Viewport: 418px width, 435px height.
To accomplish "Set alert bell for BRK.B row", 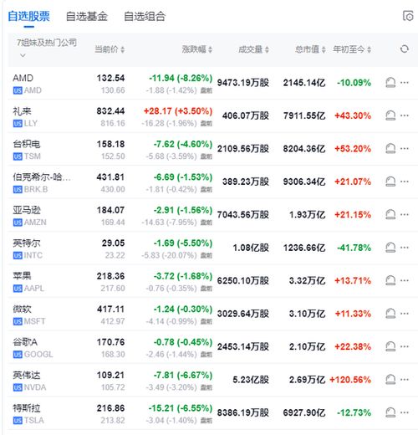I will 390,182.
